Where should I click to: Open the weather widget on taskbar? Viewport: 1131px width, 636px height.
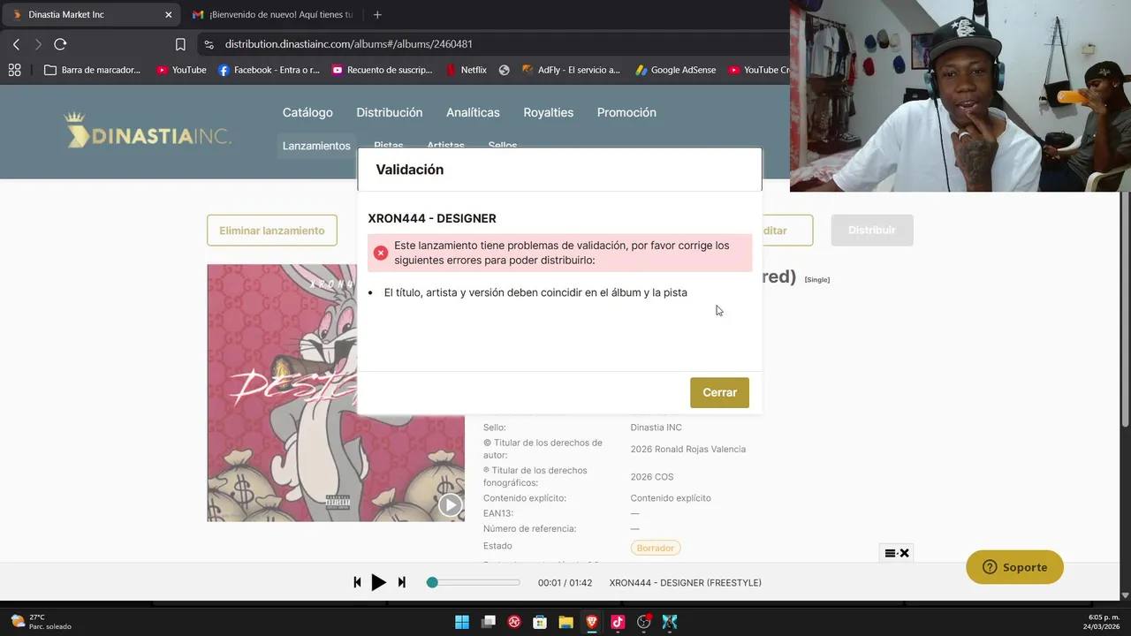click(41, 622)
